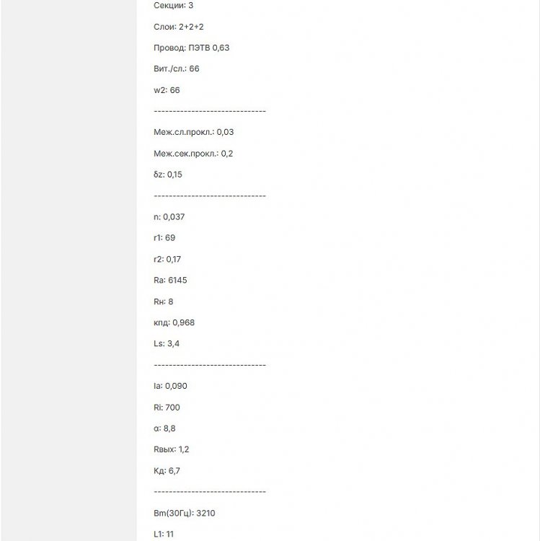Click the 'Ia: 0,090' line
540x541 pixels.
(169, 386)
